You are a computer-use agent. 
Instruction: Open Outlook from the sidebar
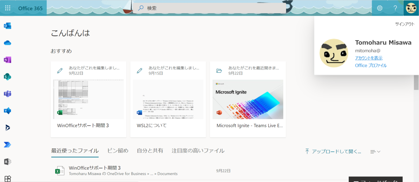pyautogui.click(x=7, y=26)
